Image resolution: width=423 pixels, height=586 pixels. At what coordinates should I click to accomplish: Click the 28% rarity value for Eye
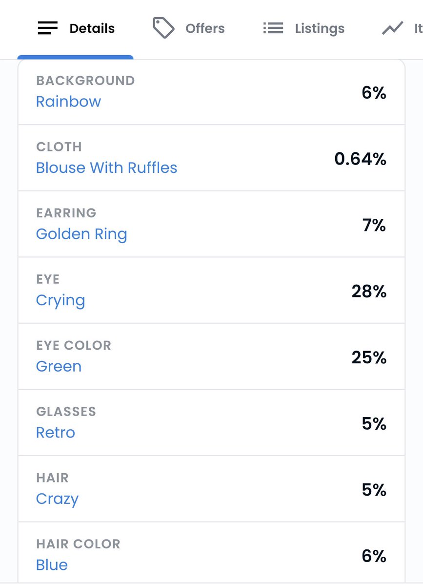pyautogui.click(x=369, y=292)
